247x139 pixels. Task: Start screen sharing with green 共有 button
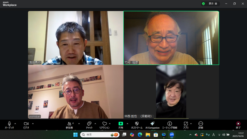121,125
